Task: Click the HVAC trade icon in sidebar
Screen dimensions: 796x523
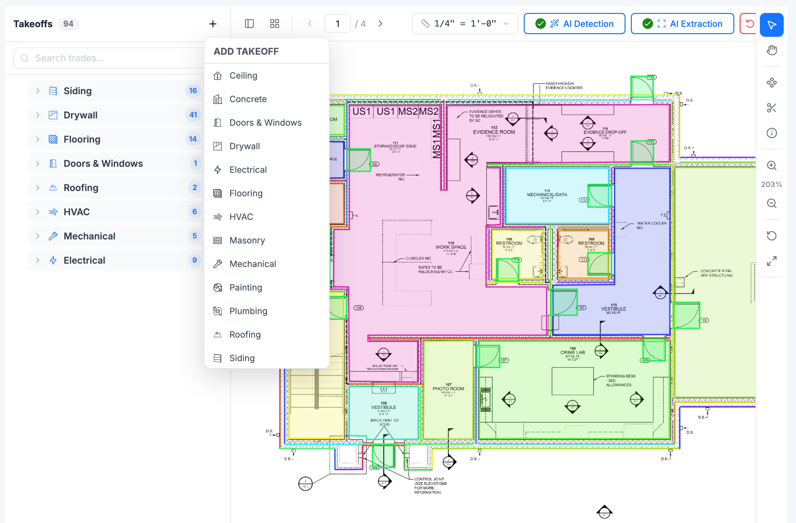Action: [53, 212]
